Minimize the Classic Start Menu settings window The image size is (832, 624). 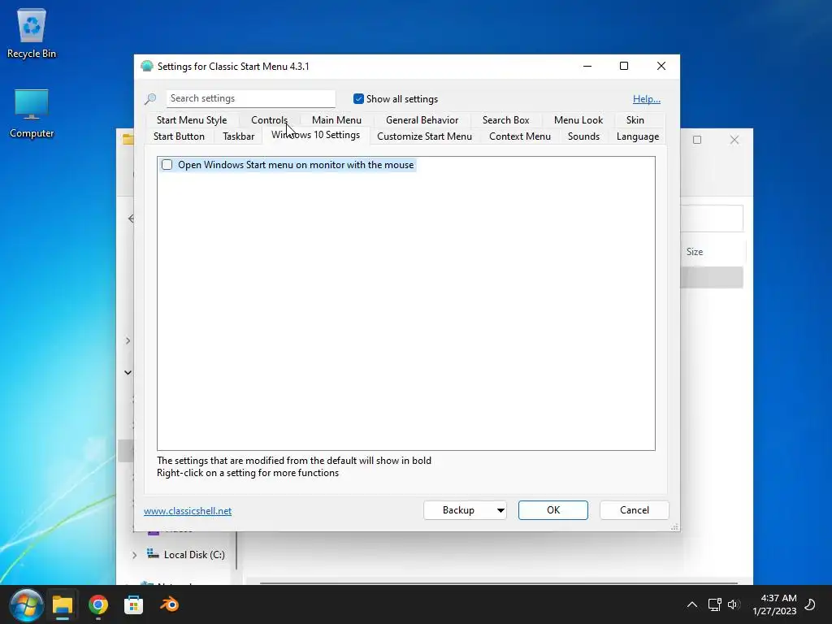587,66
